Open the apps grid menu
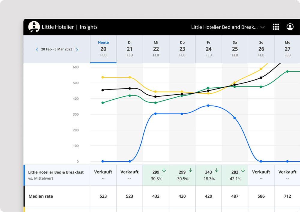This screenshot has height=212, width=300. click(x=276, y=27)
